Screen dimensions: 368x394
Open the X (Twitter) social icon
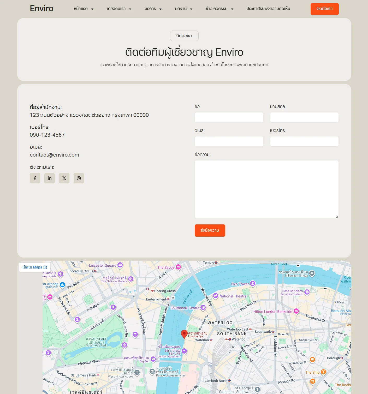[64, 178]
